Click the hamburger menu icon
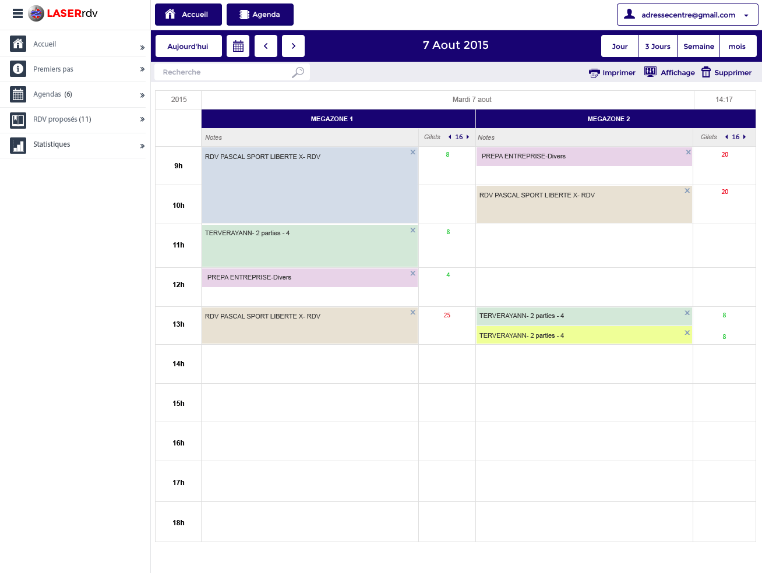Image resolution: width=762 pixels, height=573 pixels. tap(17, 13)
